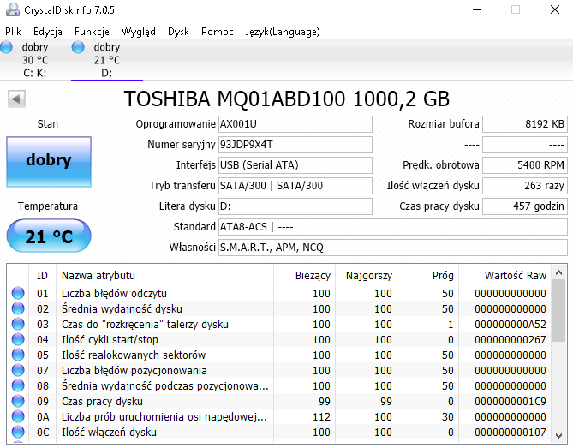The image size is (573, 448).
Task: Click the Wartość Raw column header
Action: [x=504, y=276]
